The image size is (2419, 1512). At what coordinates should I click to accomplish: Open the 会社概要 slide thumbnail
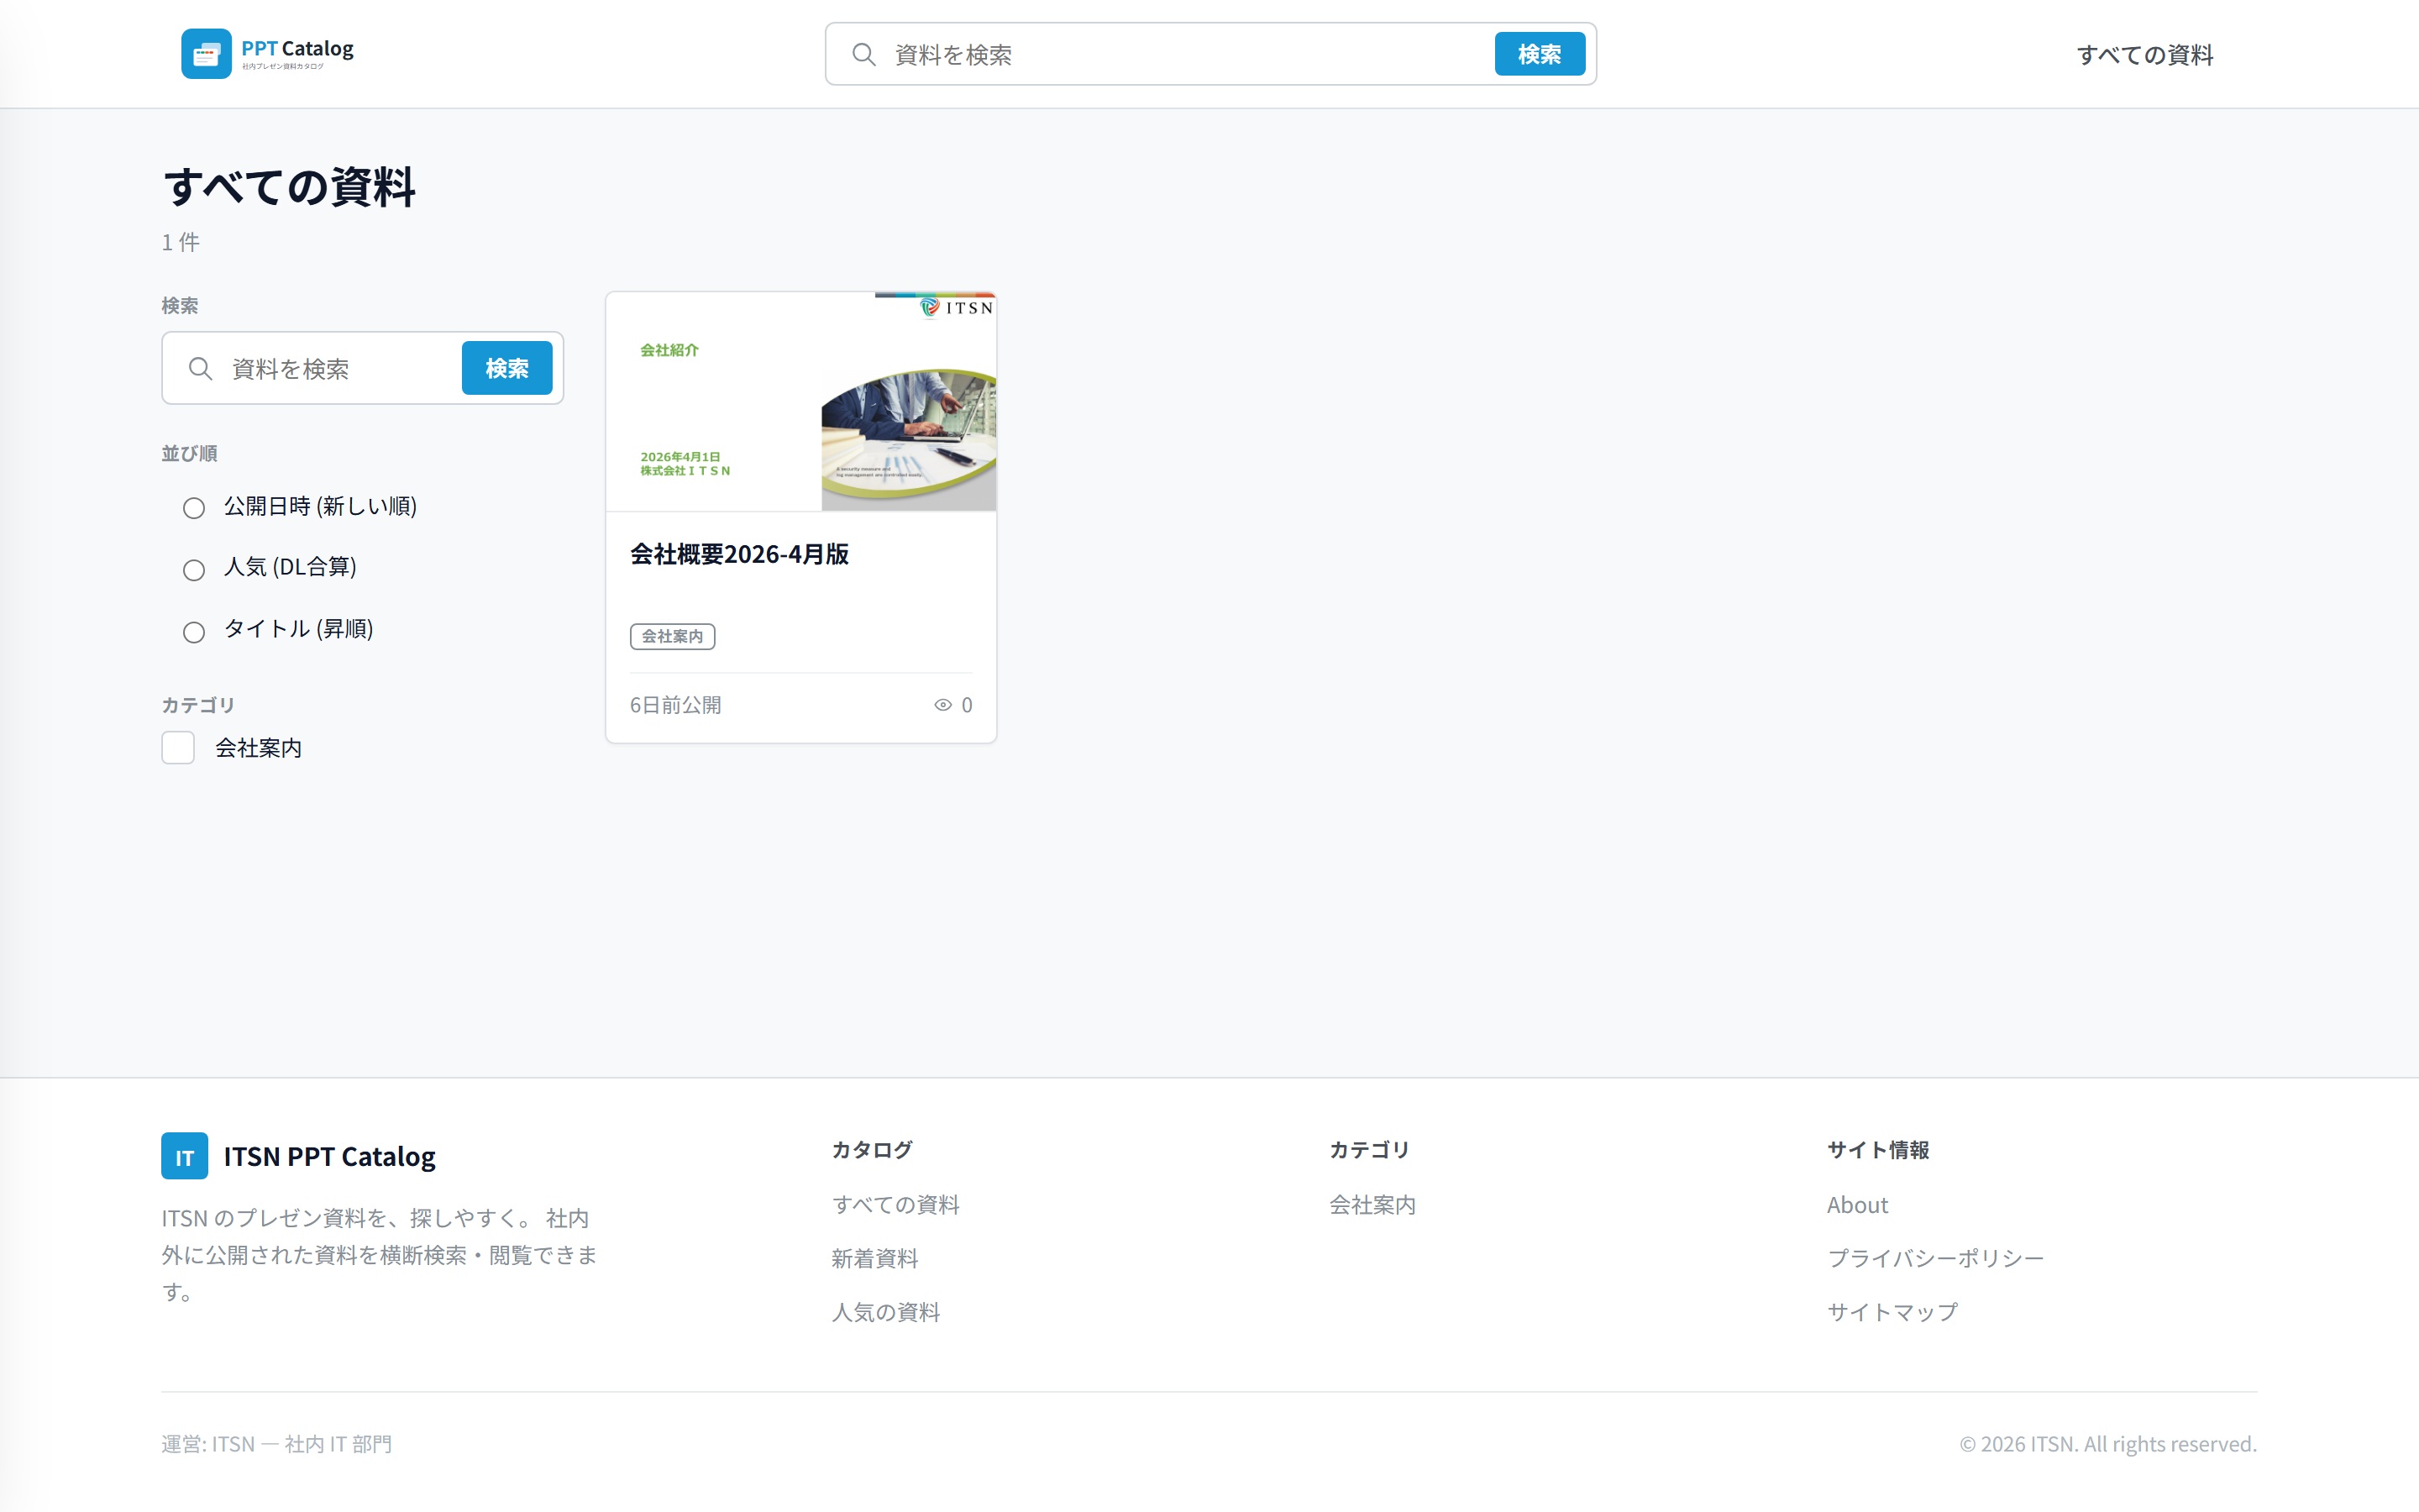tap(801, 402)
